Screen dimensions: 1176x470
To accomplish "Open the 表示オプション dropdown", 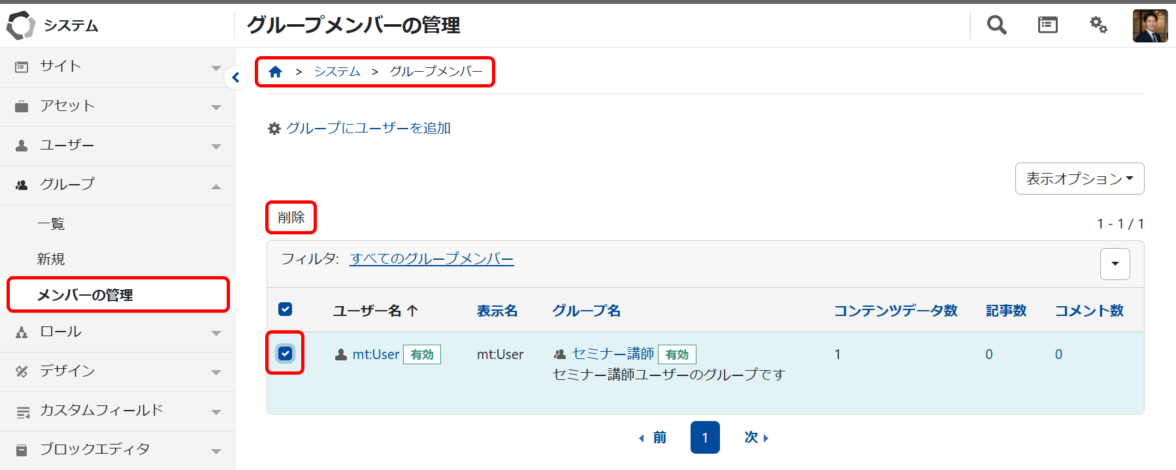I will coord(1079,179).
